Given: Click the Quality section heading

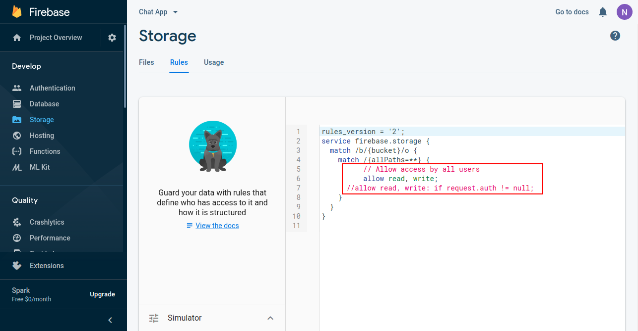Looking at the screenshot, I should click(x=25, y=200).
